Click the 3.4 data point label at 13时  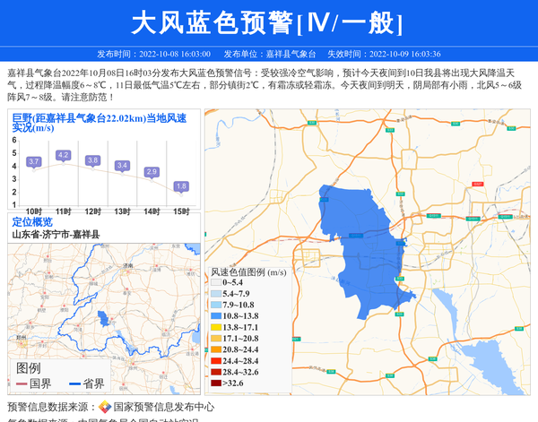click(x=122, y=166)
